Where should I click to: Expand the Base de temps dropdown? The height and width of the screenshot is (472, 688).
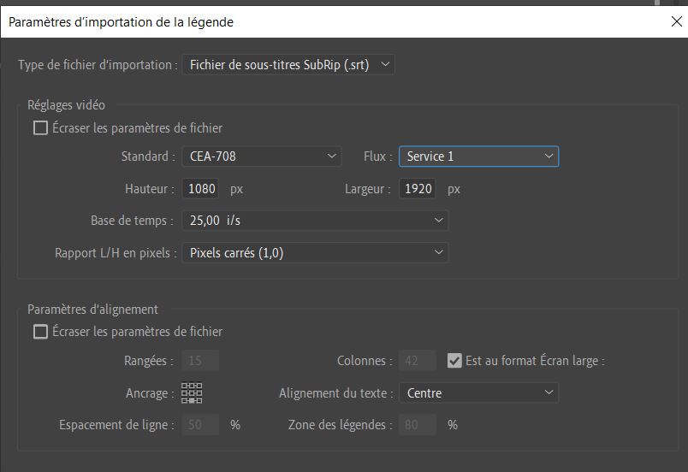315,221
